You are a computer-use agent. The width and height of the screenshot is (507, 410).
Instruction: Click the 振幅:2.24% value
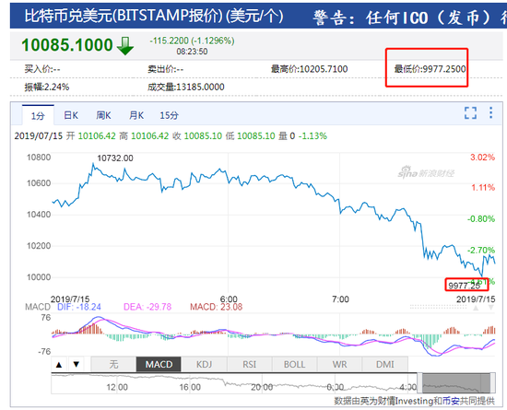pos(47,87)
